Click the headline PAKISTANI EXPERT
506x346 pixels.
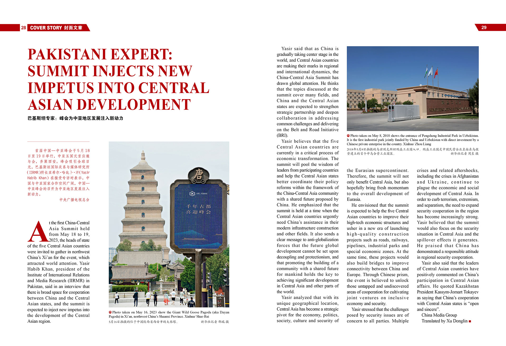point(100,54)
